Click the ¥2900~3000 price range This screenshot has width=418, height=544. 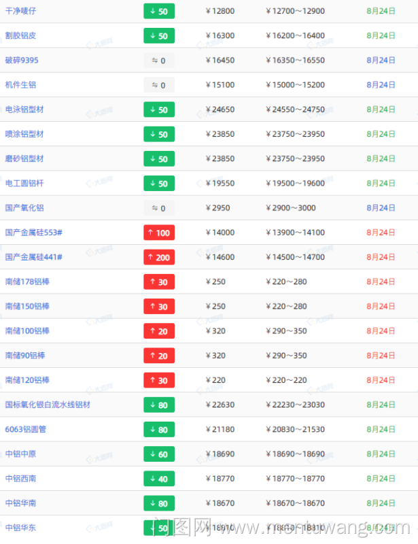point(291,208)
